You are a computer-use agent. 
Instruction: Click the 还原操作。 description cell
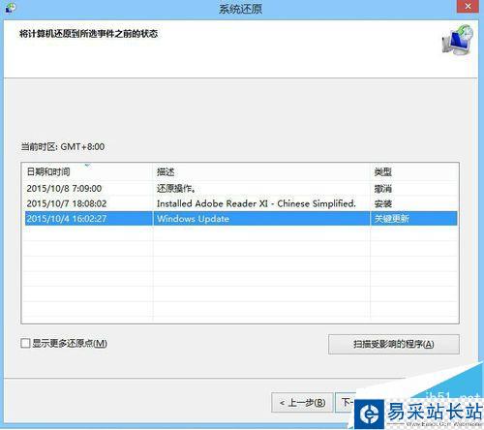point(176,189)
